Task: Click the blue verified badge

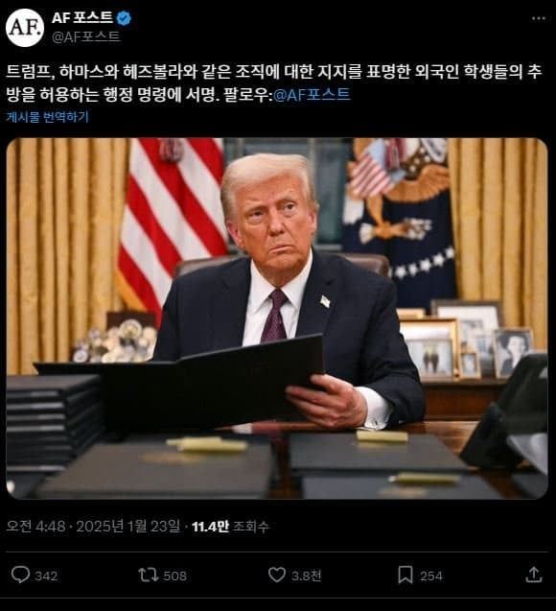Action: (124, 18)
